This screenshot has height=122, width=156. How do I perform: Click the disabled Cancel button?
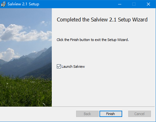[140, 114]
